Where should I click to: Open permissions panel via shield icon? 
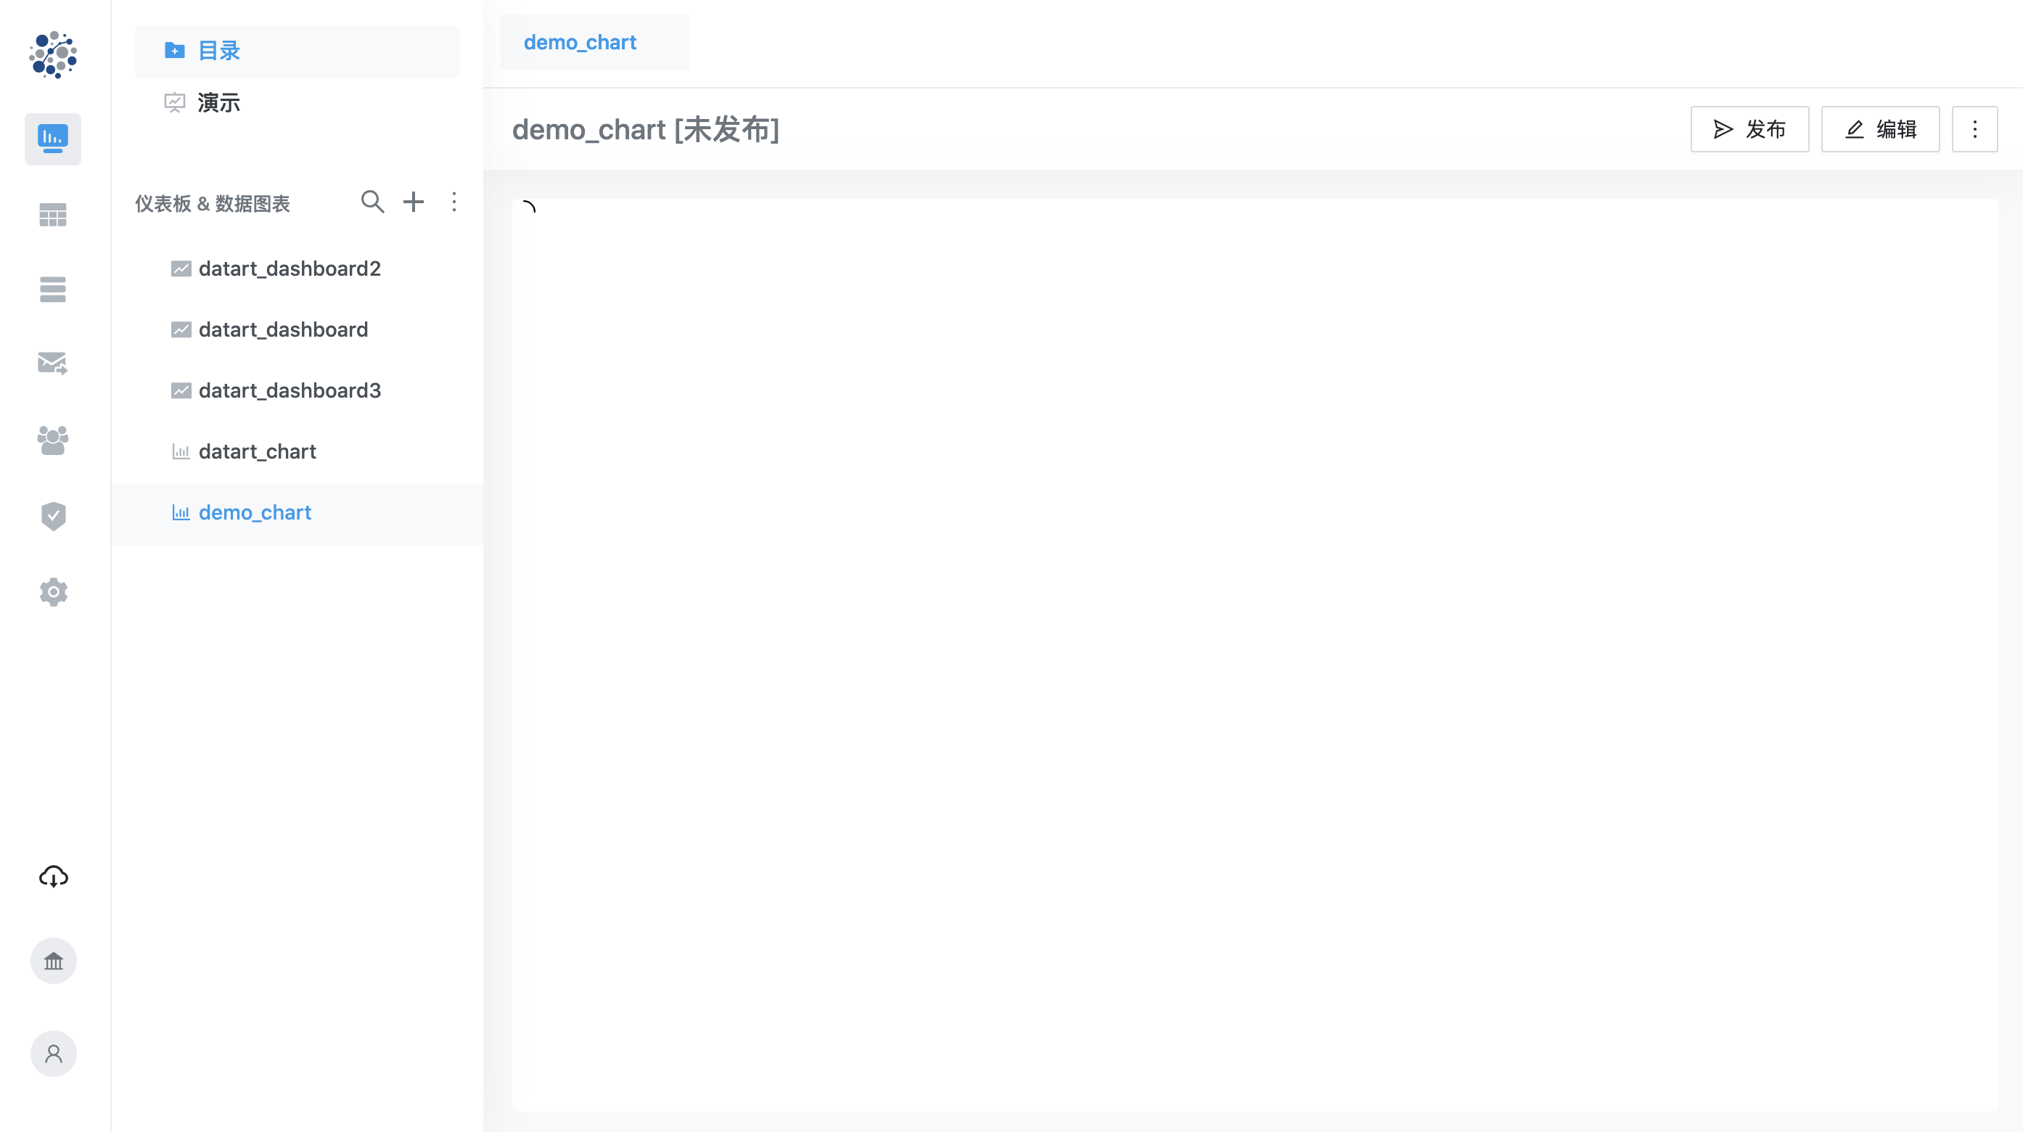click(x=53, y=515)
